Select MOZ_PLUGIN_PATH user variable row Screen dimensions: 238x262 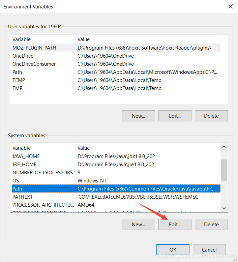point(34,48)
